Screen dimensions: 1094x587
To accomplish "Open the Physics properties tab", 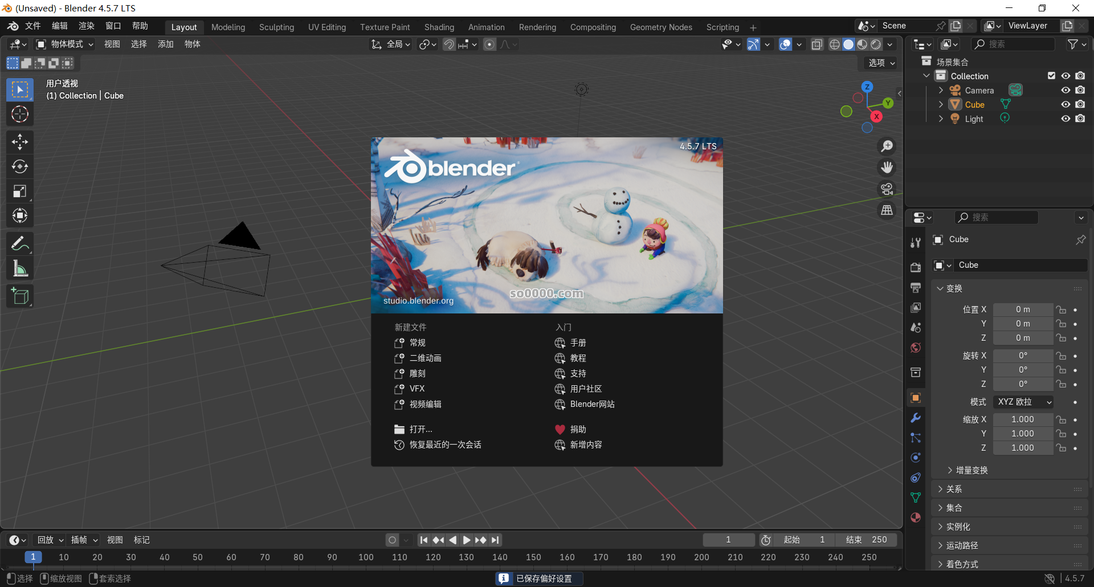I will click(x=916, y=458).
